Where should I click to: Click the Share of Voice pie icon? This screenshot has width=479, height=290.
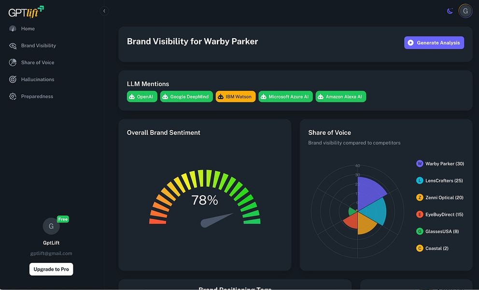tap(13, 62)
